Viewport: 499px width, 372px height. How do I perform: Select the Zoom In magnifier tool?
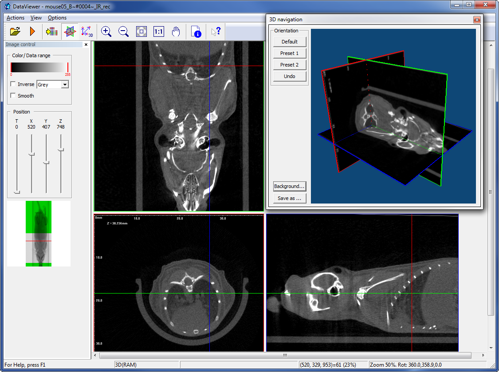(x=106, y=31)
